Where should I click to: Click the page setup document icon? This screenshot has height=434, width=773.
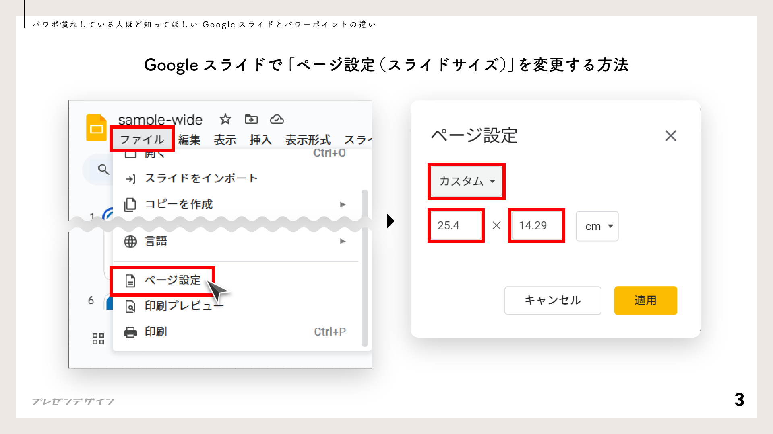point(130,281)
